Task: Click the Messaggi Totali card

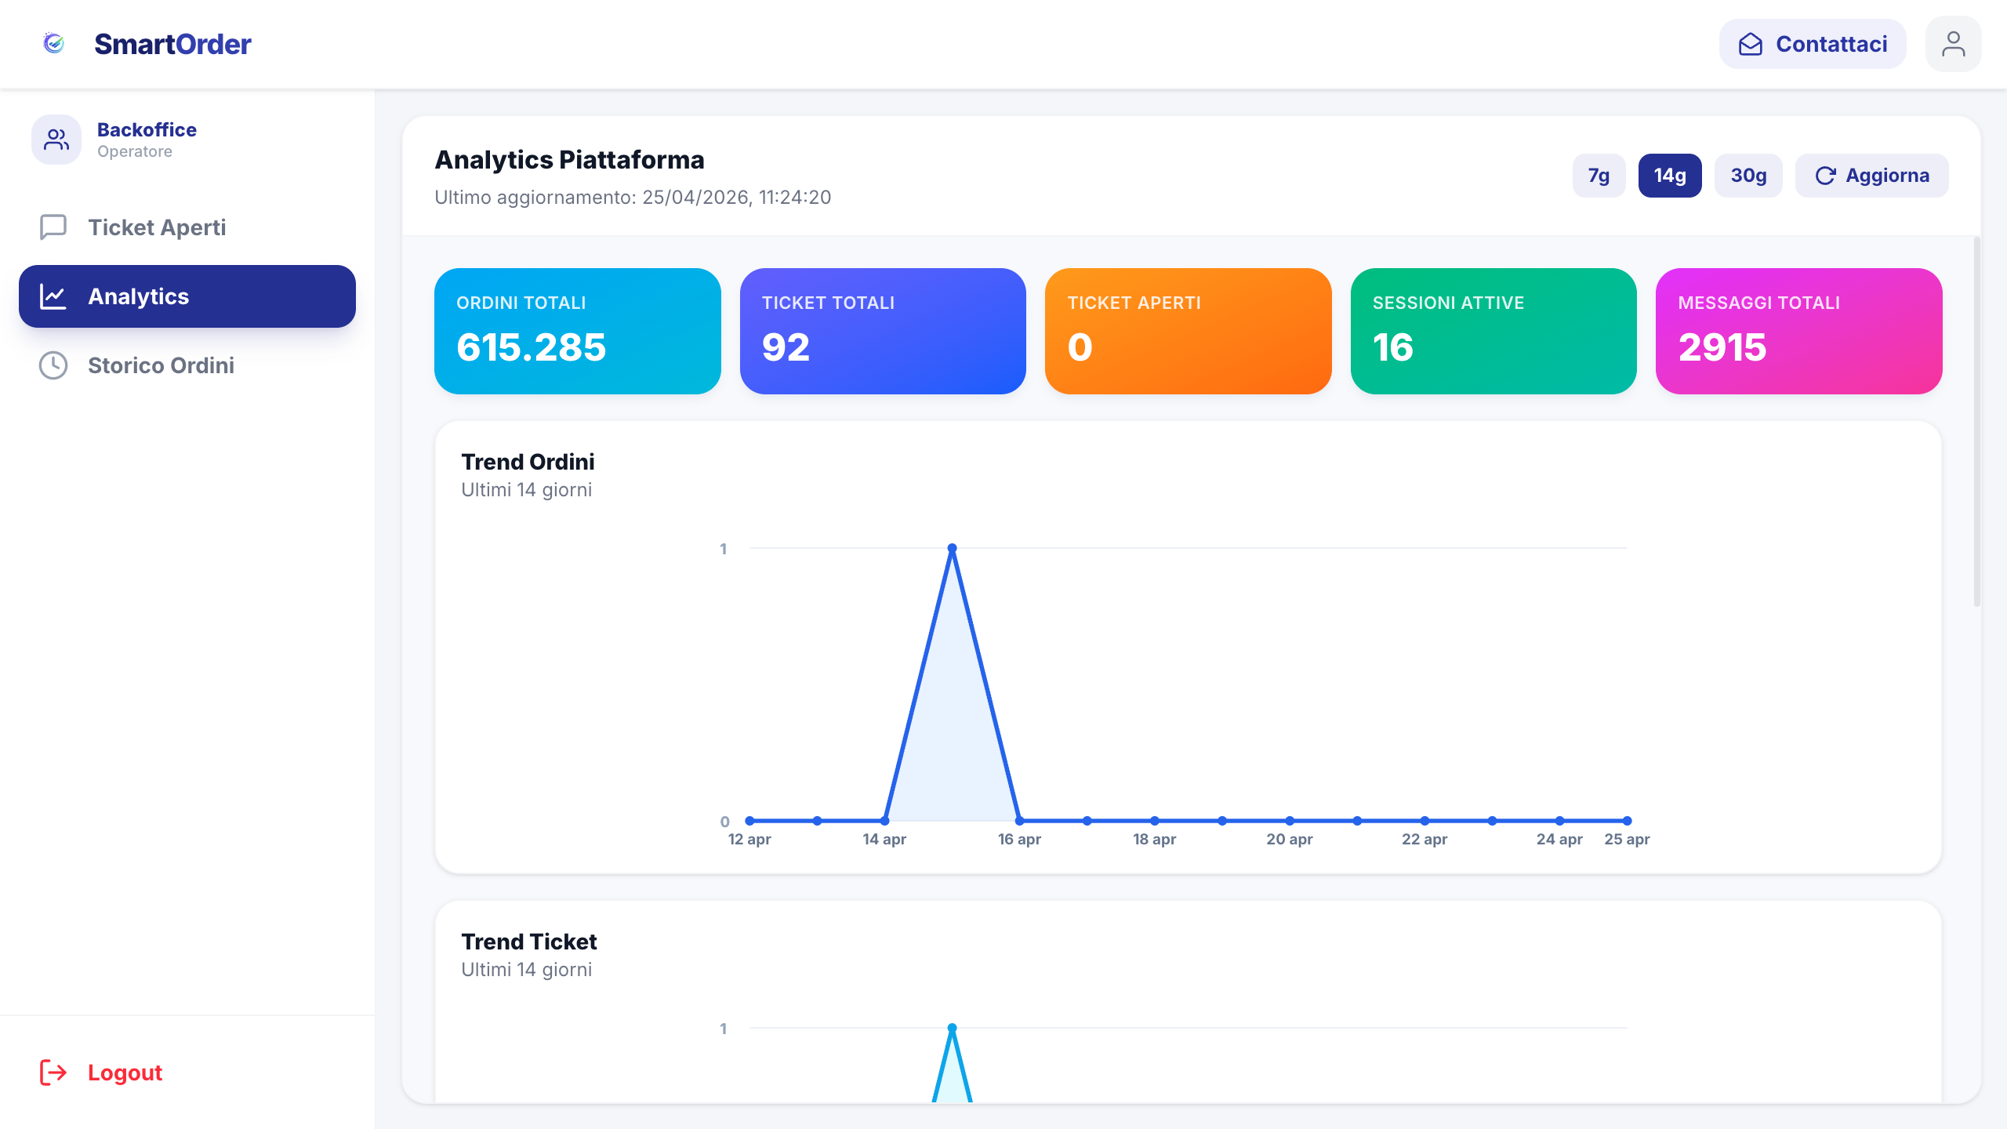Action: 1799,331
